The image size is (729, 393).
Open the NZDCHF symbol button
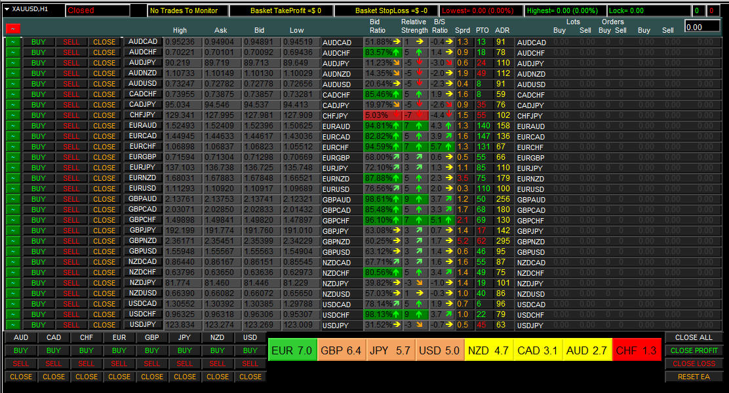click(x=143, y=272)
